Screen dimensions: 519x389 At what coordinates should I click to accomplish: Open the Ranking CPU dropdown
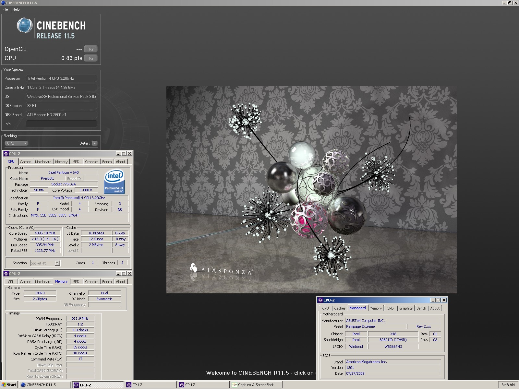click(16, 143)
